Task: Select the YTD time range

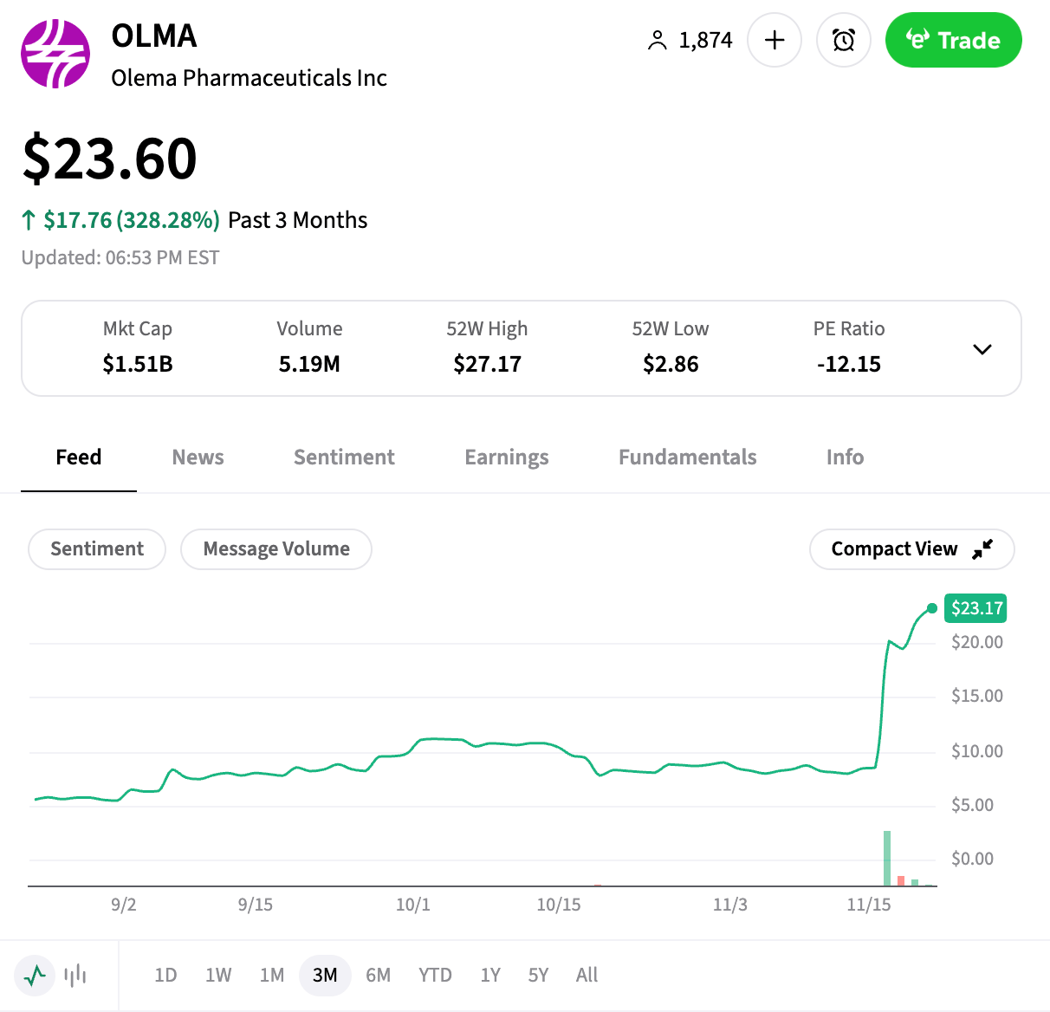Action: [435, 976]
